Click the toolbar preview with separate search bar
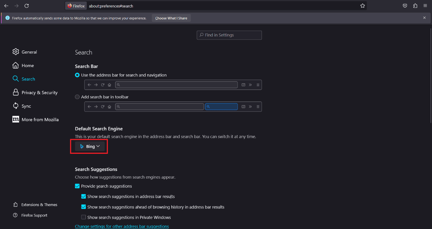432x229 pixels. (x=173, y=107)
